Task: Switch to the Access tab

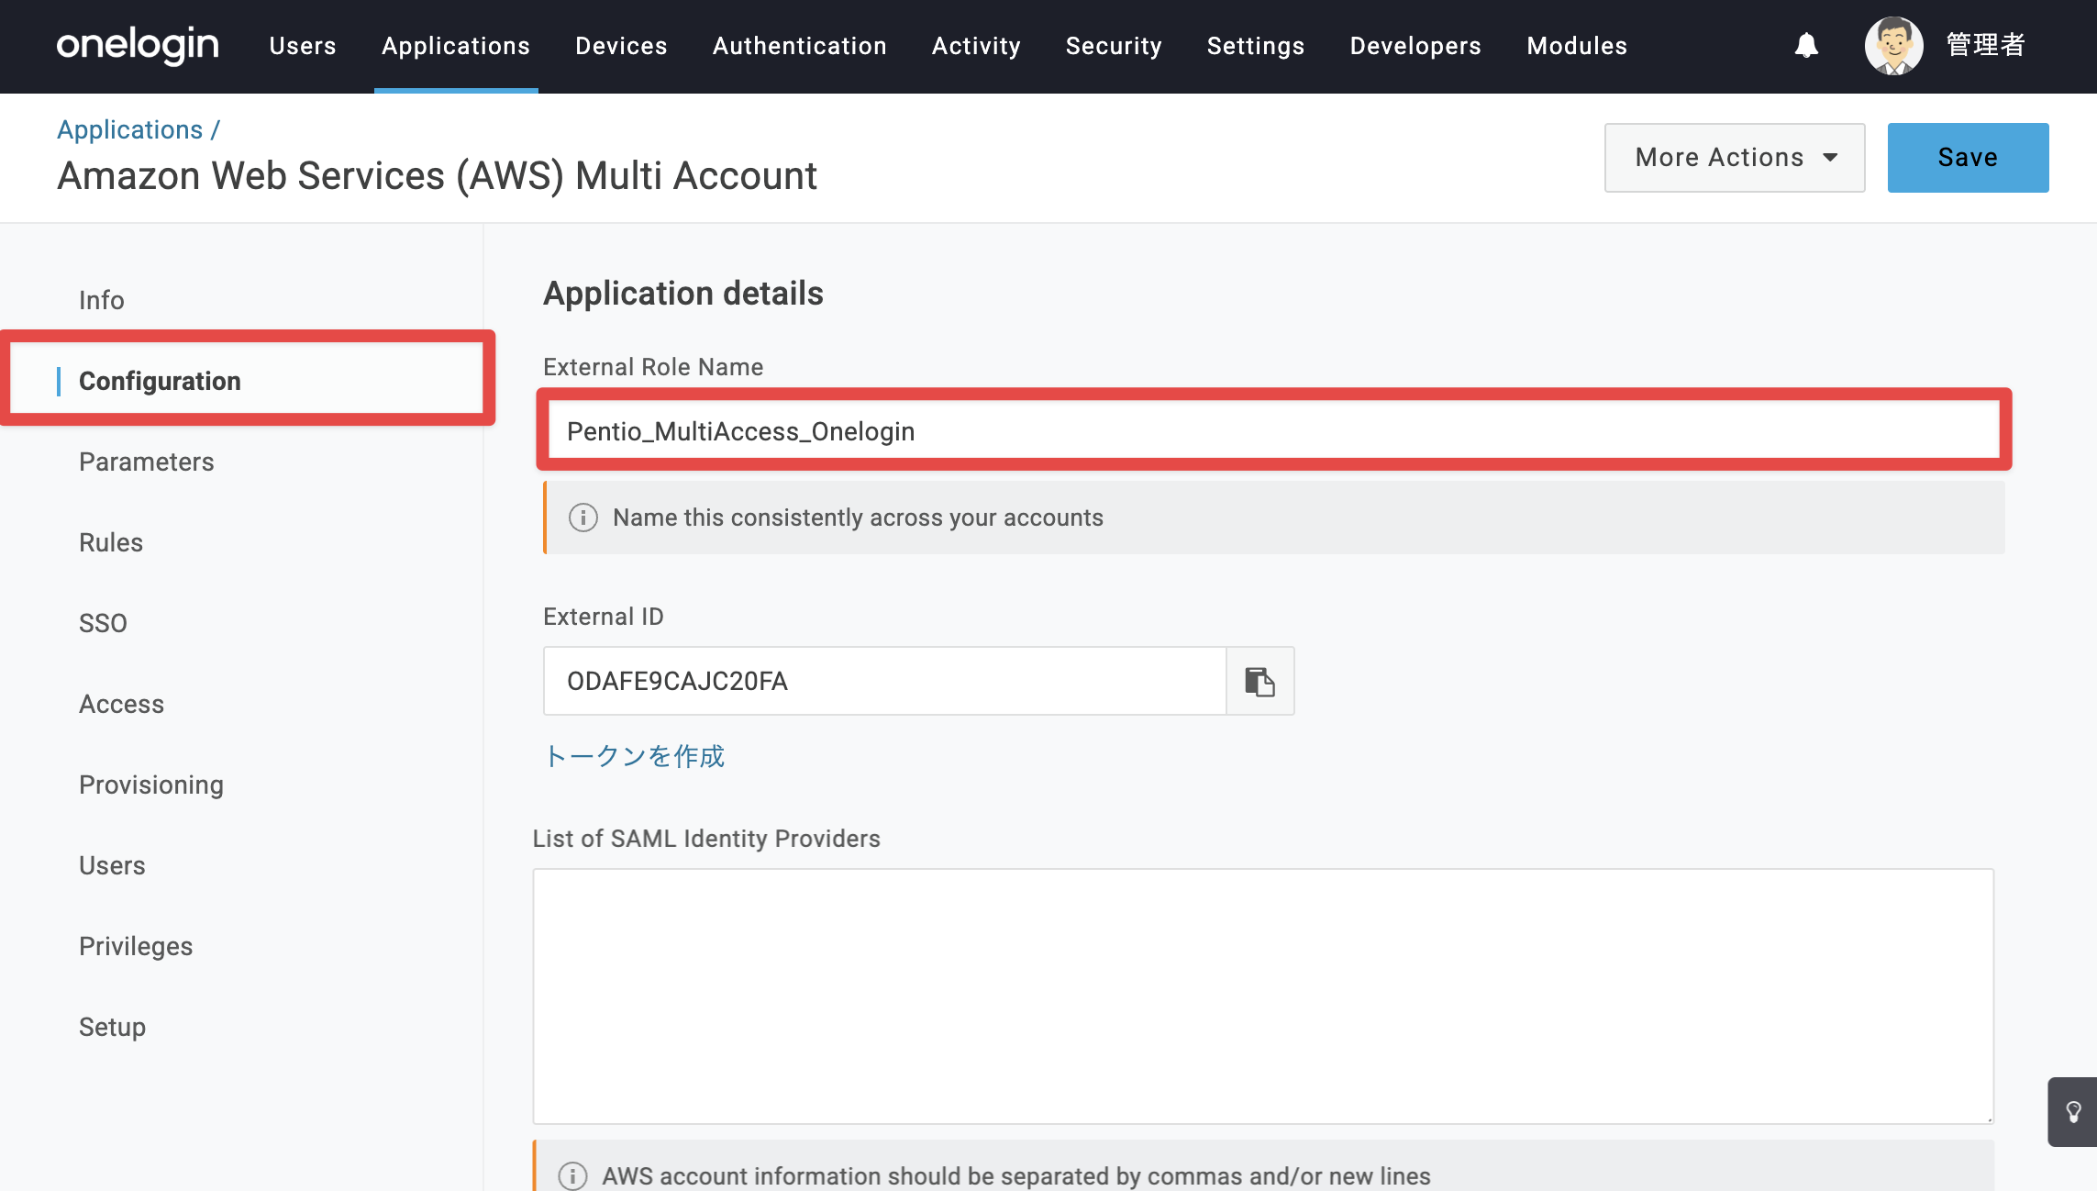Action: pyautogui.click(x=121, y=704)
